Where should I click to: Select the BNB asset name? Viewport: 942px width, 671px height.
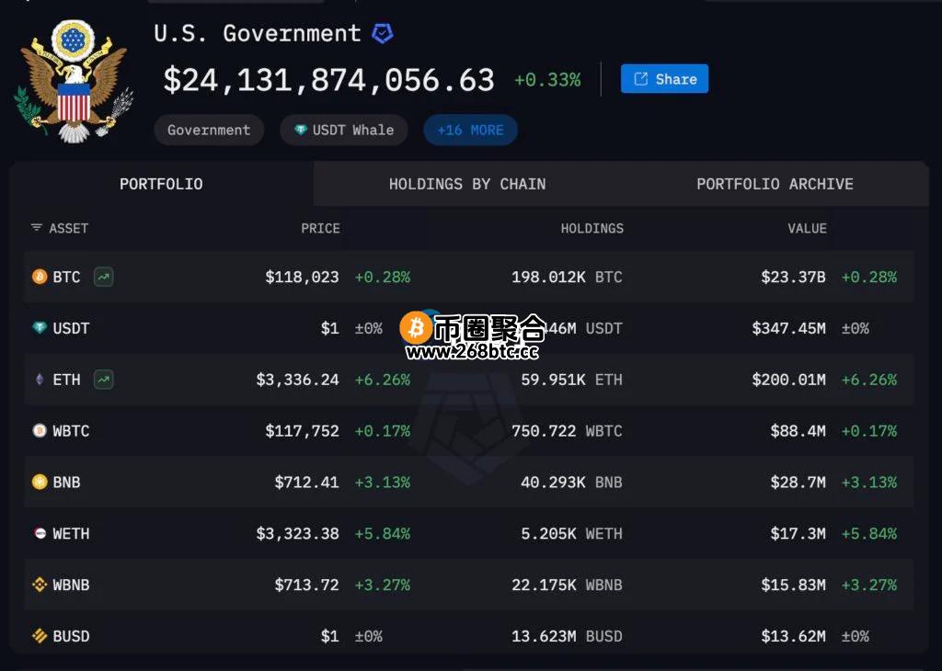click(x=66, y=482)
